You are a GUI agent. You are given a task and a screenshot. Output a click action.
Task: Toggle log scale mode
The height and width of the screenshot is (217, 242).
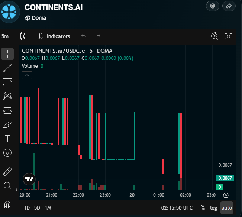(213, 208)
